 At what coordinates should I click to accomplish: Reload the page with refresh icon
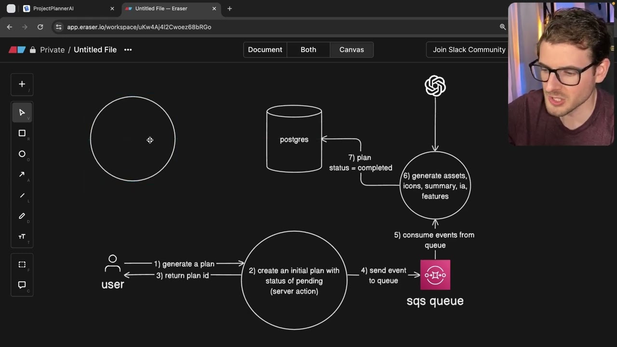pos(40,27)
